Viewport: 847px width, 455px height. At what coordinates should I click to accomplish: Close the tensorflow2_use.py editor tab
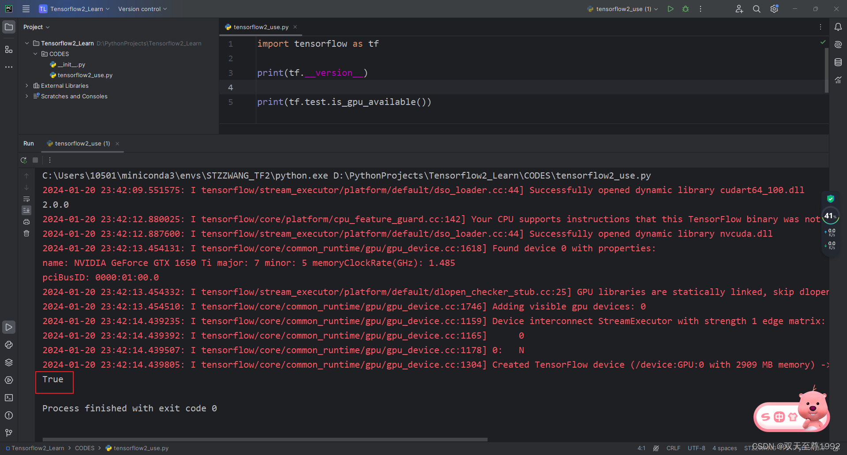(x=295, y=27)
